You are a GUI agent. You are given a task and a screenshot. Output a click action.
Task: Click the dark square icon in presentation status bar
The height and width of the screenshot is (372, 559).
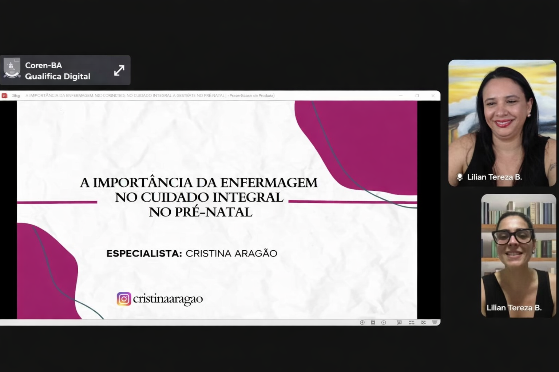coord(373,323)
